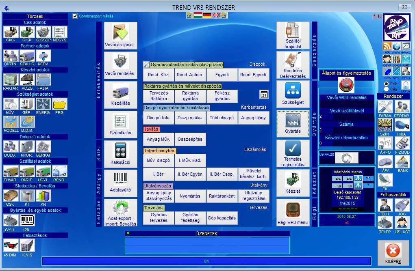Open the Szükséglet menu group

click(293, 94)
